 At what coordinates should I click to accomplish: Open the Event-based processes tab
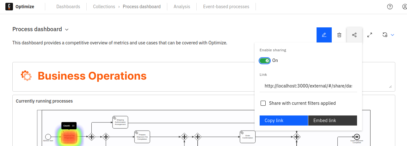(226, 7)
